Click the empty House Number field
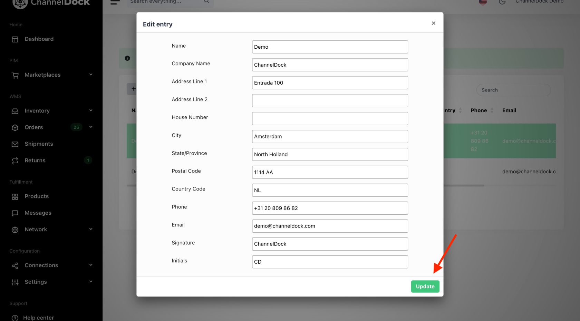Viewport: 580px width, 321px height. [330, 119]
